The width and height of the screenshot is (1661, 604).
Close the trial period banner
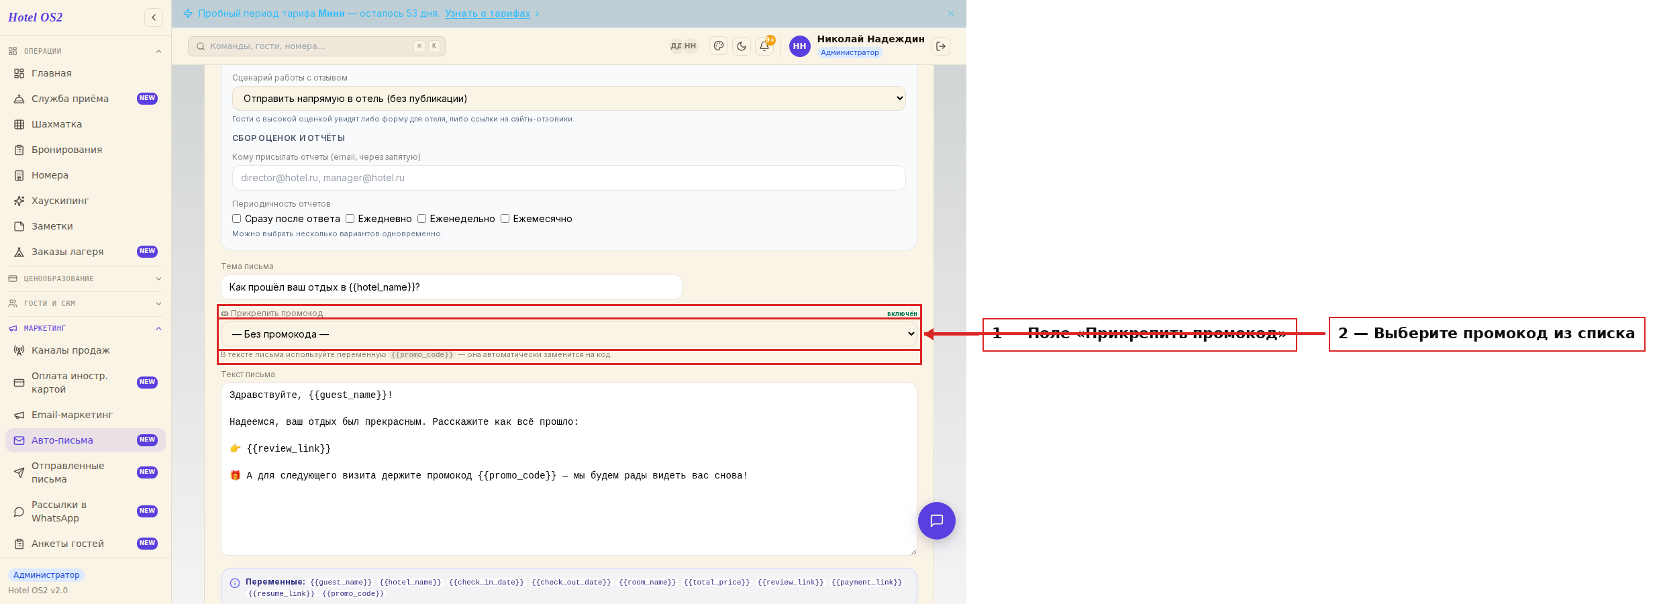coord(951,13)
